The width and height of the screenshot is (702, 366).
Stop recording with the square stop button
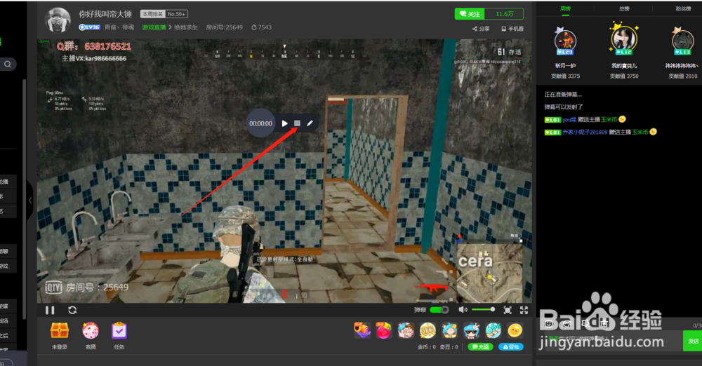[297, 123]
